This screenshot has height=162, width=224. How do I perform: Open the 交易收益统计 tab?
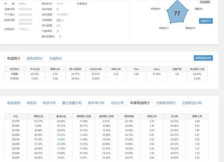pos(192,103)
